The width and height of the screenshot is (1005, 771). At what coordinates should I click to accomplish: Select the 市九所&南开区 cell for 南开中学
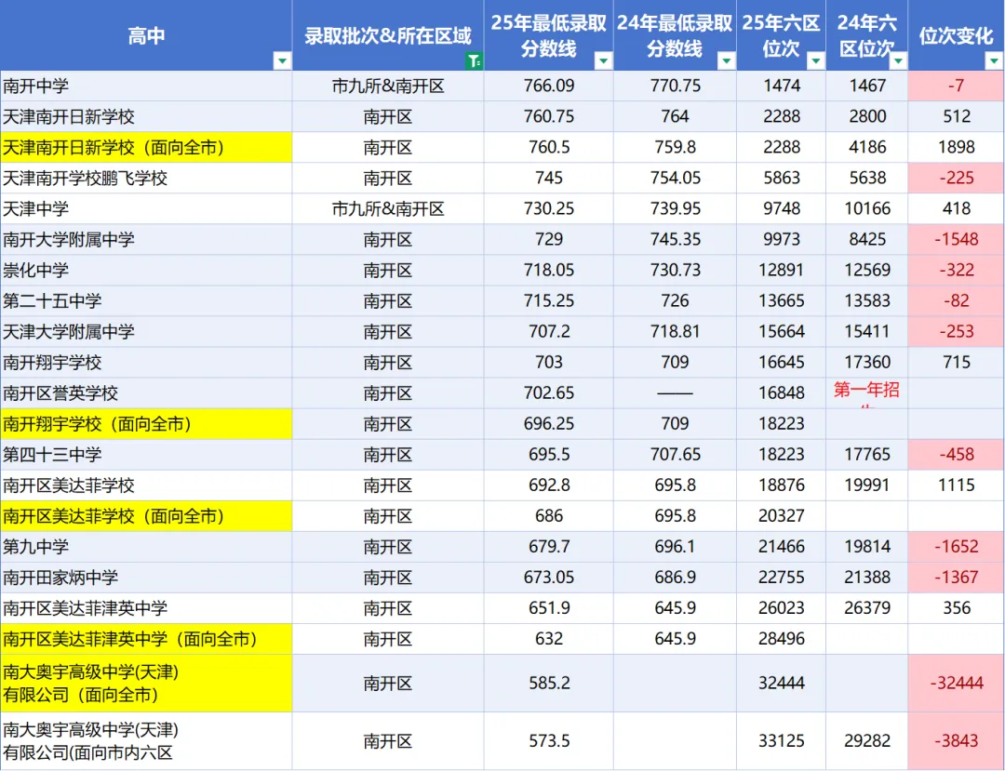click(388, 86)
